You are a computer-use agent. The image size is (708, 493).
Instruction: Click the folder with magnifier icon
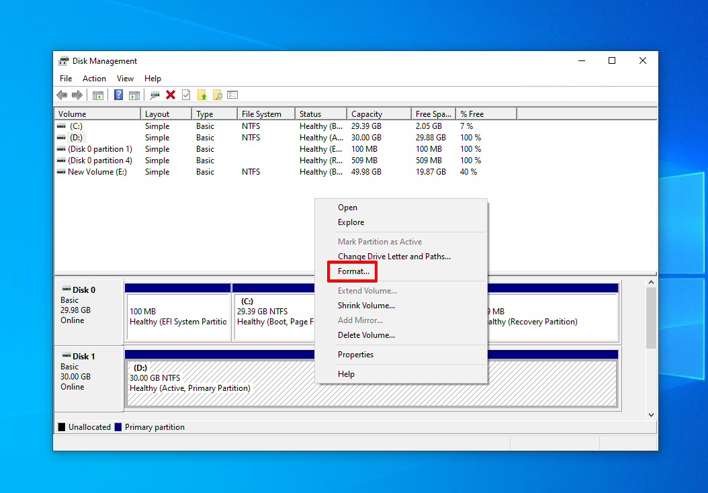click(x=217, y=95)
